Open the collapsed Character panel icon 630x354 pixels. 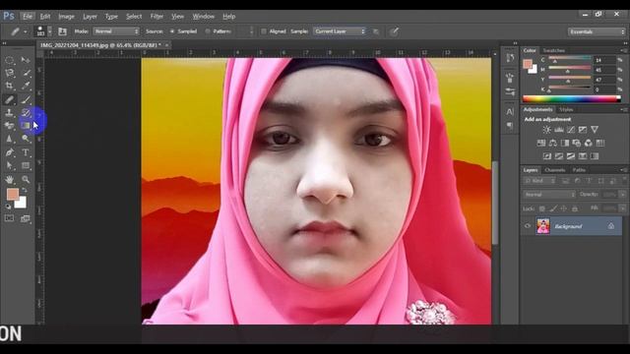[510, 111]
